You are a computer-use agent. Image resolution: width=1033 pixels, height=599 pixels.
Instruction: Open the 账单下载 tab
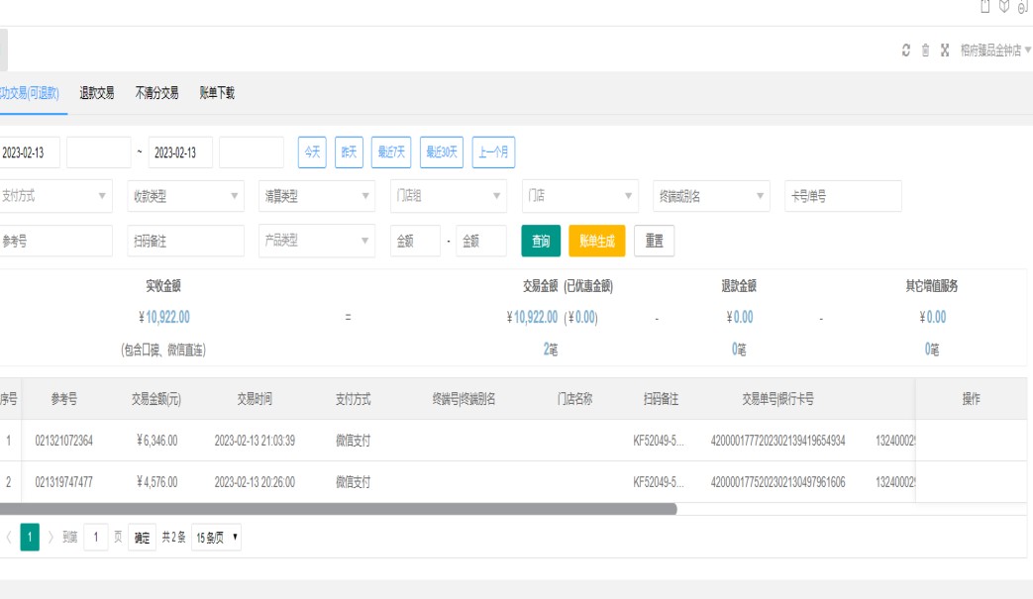point(217,93)
